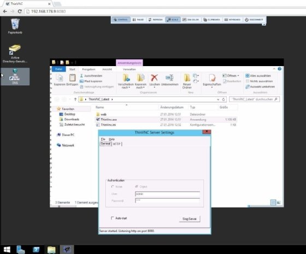Screen dimensions: 306x254
Task: Switch to the HTTP tab
Action: pyautogui.click(x=117, y=144)
